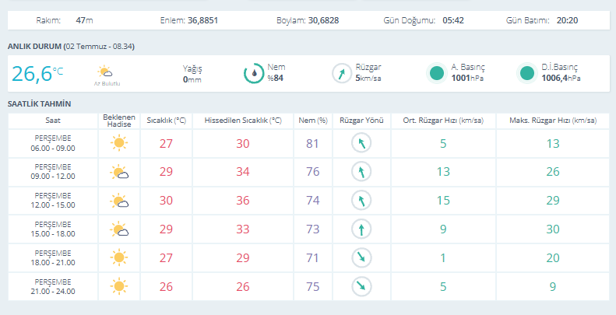
Task: Click the D.İ.Basınç green circle icon
Action: 526,73
